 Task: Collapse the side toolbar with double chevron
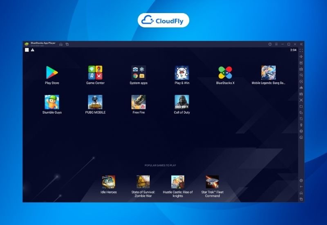tap(301, 44)
